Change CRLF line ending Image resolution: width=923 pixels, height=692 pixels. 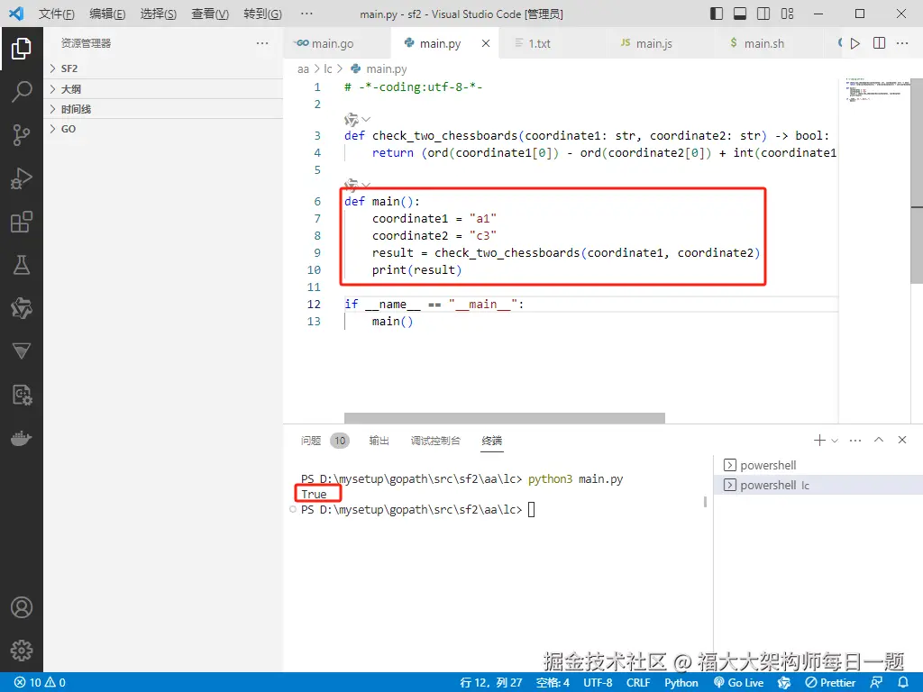[638, 683]
